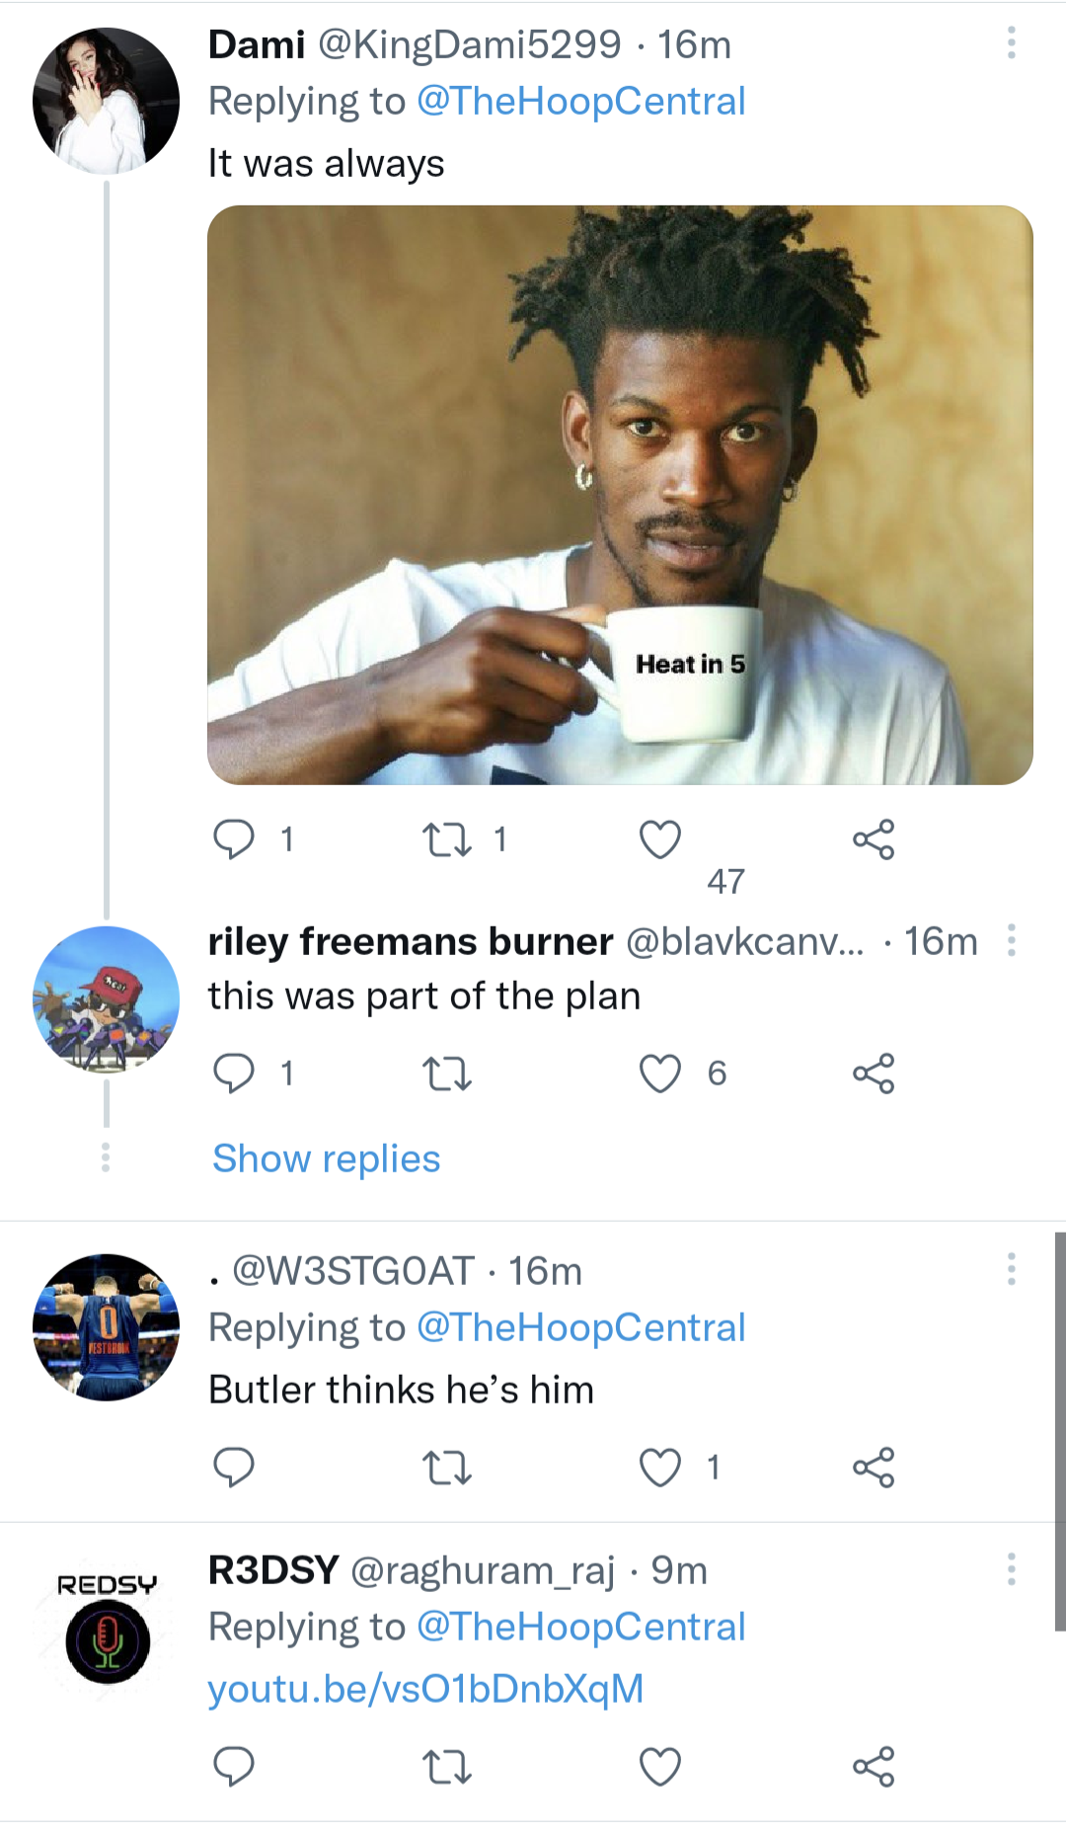The width and height of the screenshot is (1066, 1833).
Task: Like "this was part of the plan" tweet
Action: pos(660,1074)
